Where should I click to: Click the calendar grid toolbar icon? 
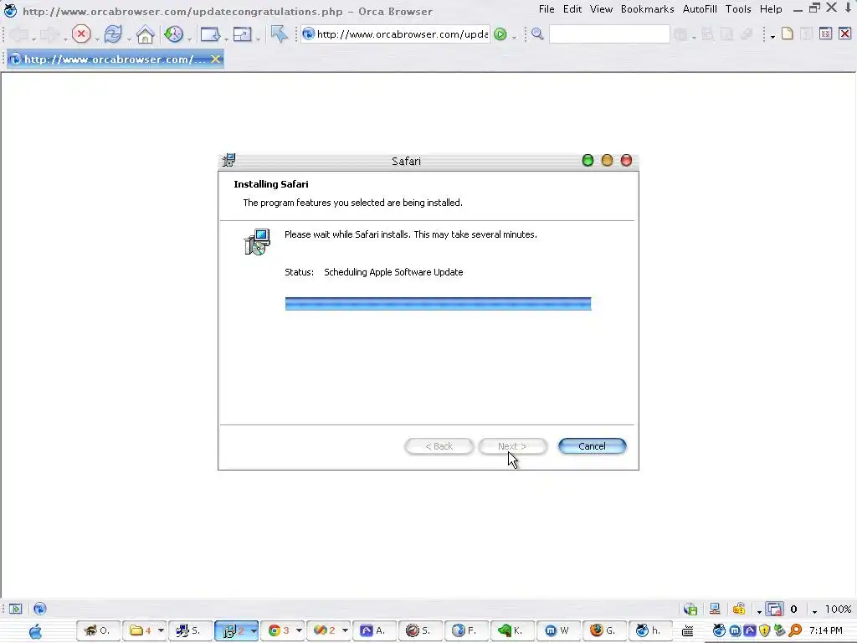click(x=825, y=33)
